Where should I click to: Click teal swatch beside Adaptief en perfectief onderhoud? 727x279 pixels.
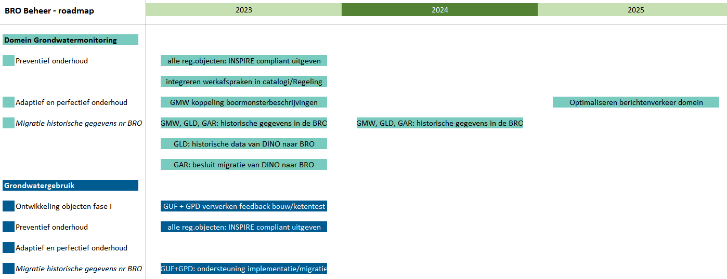8,102
